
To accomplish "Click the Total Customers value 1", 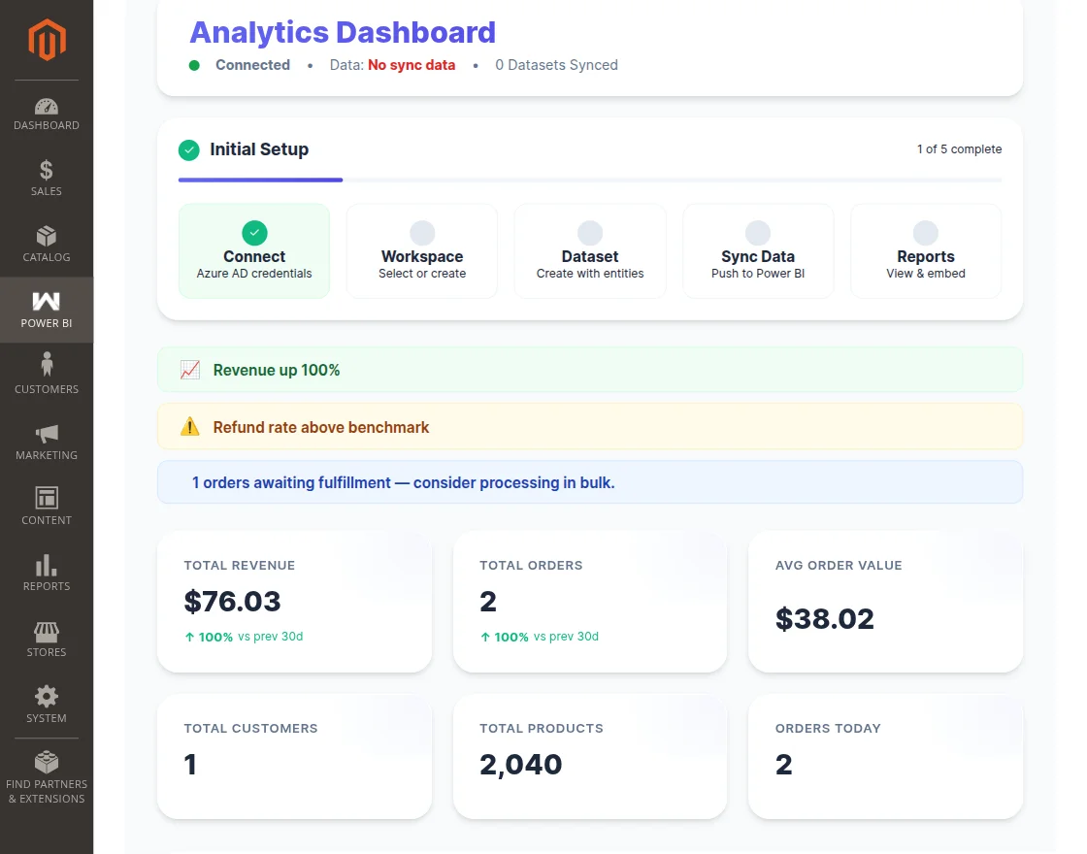I will [190, 766].
